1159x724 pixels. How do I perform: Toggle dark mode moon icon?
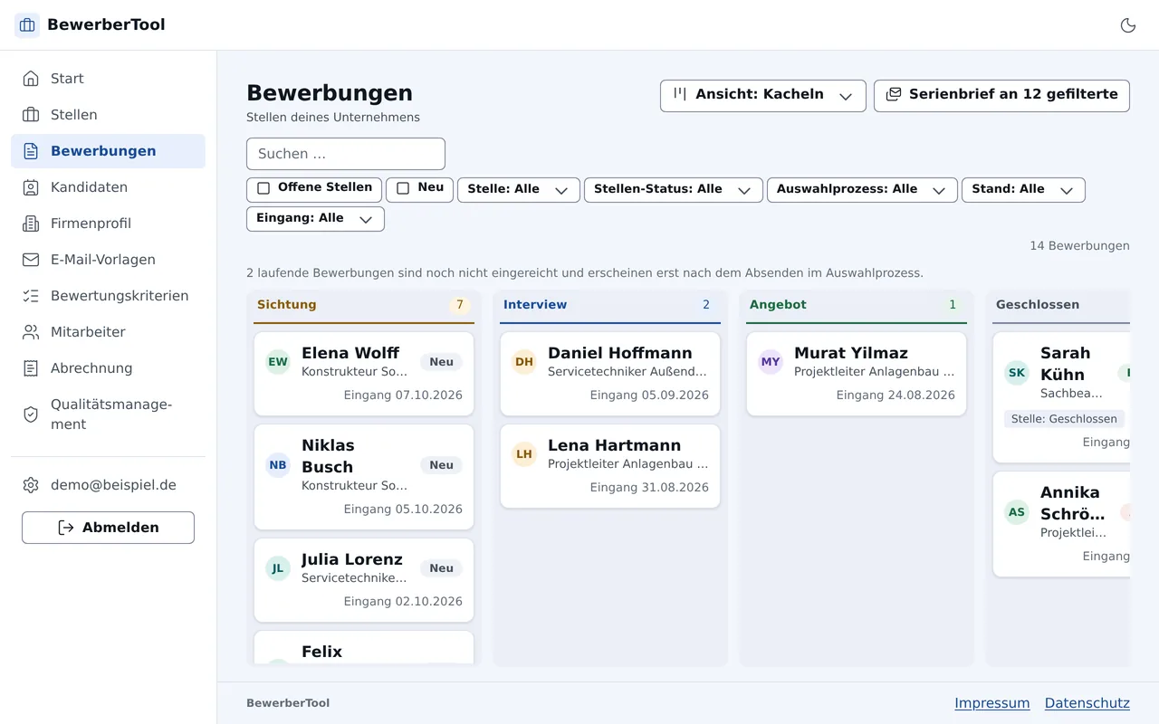(1128, 25)
